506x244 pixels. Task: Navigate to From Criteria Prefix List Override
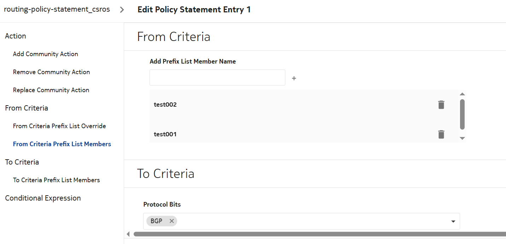pyautogui.click(x=59, y=126)
